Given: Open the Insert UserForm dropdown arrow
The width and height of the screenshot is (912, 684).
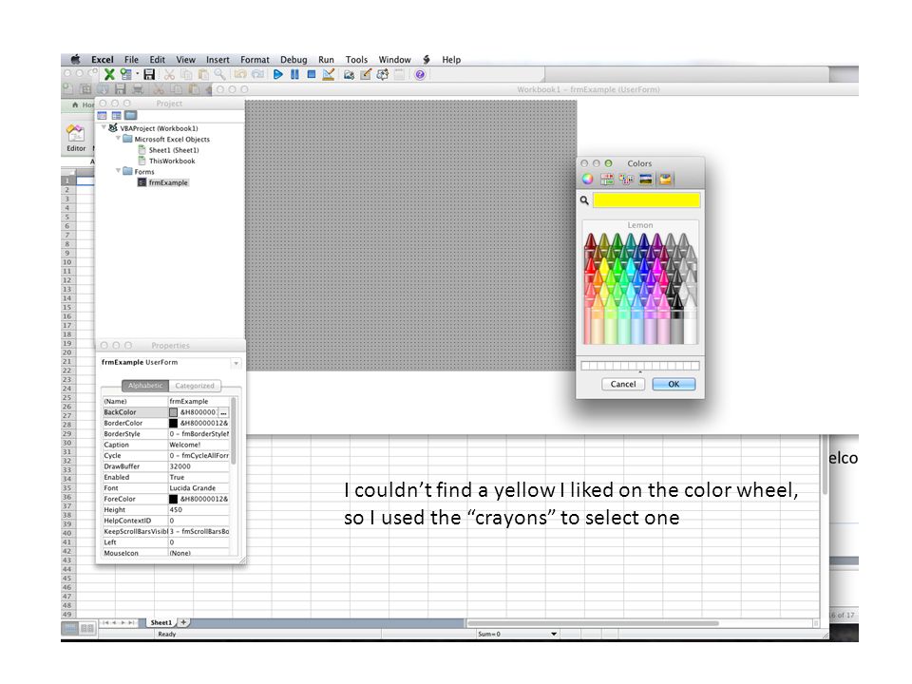Looking at the screenshot, I should coord(137,74).
